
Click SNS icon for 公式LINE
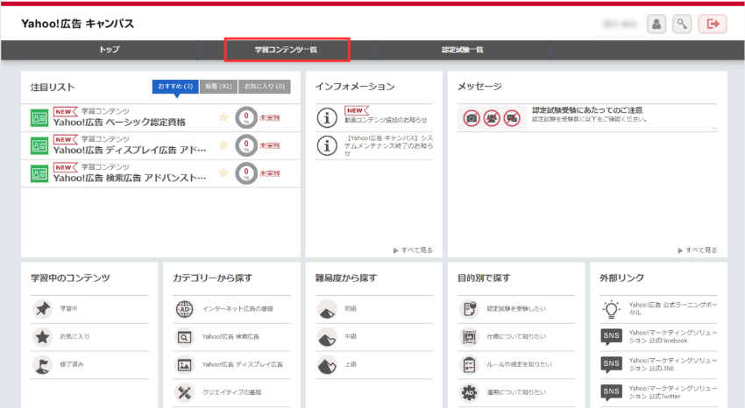611,364
